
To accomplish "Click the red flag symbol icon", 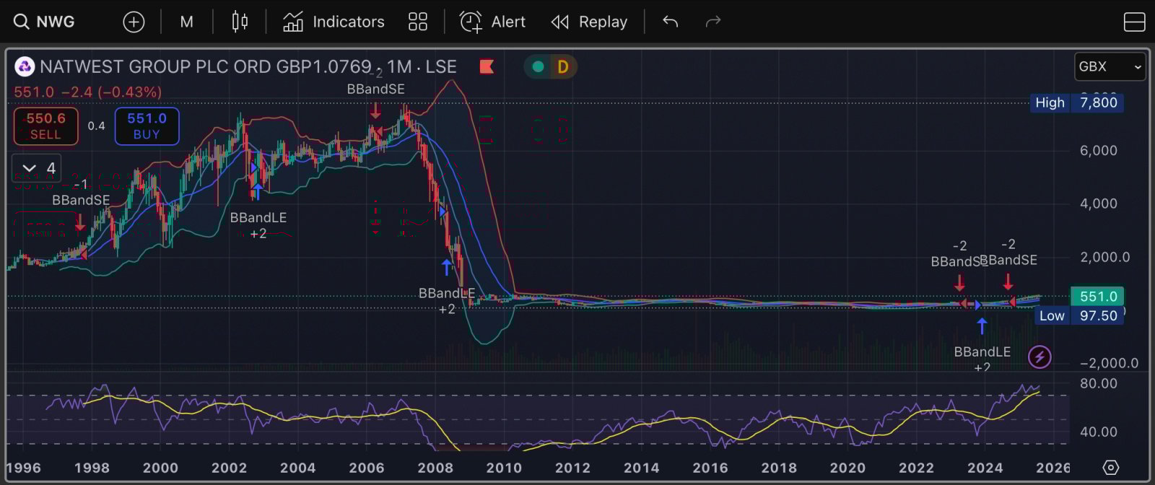I will [x=487, y=67].
